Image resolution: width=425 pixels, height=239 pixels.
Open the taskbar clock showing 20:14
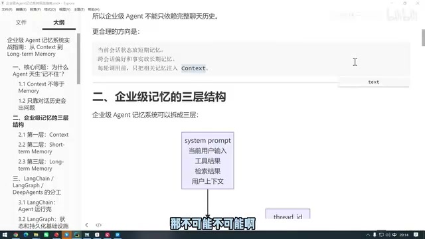pyautogui.click(x=404, y=235)
